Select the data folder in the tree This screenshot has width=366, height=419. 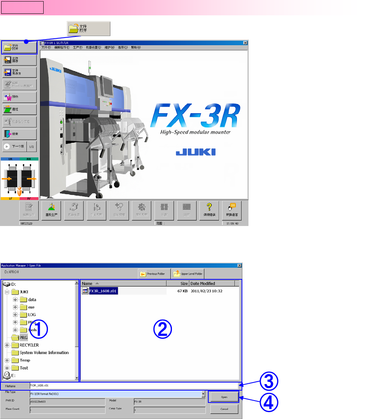(x=28, y=300)
